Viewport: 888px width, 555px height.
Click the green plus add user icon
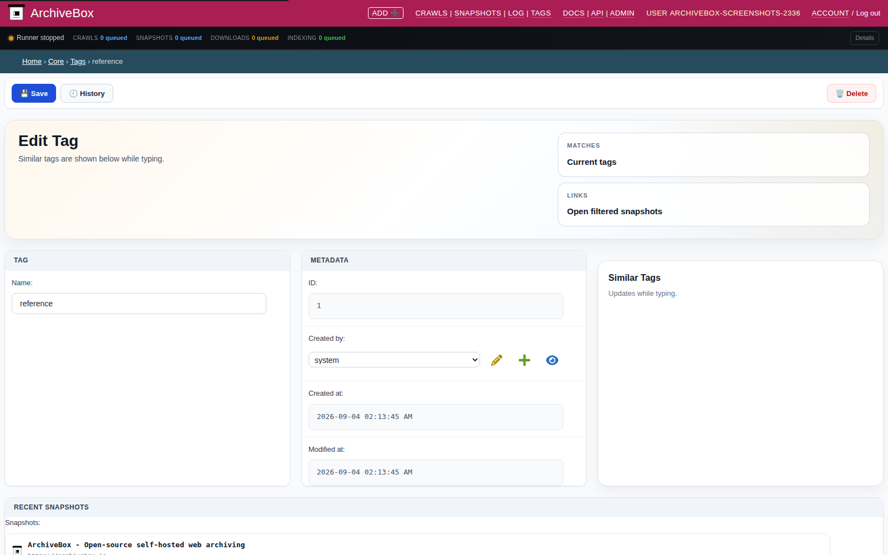click(524, 360)
